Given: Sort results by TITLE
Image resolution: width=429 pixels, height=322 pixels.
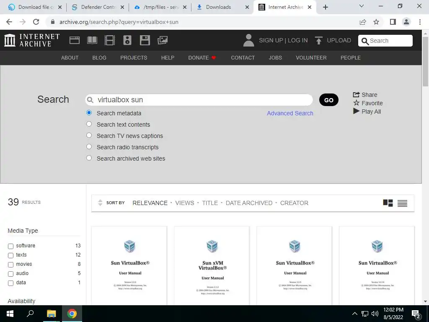Looking at the screenshot, I should tap(210, 203).
